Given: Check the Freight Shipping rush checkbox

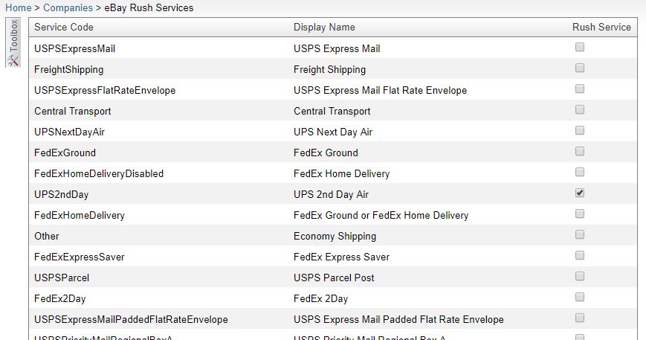Looking at the screenshot, I should [x=580, y=68].
